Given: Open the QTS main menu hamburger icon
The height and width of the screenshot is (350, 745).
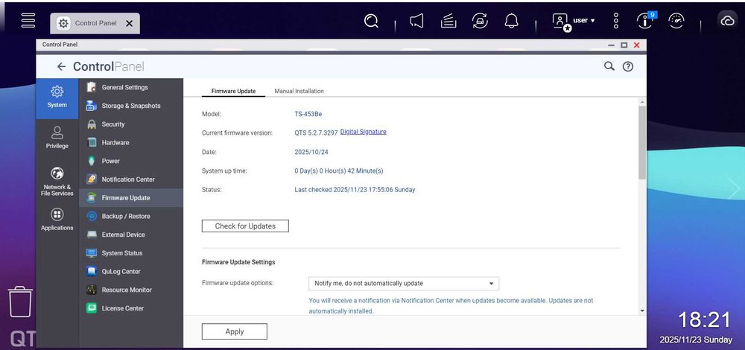Looking at the screenshot, I should click(28, 20).
